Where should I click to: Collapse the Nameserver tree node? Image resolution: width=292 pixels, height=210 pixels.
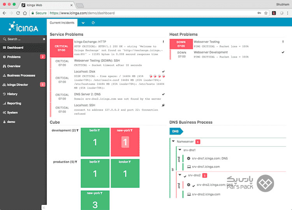pos(173,142)
